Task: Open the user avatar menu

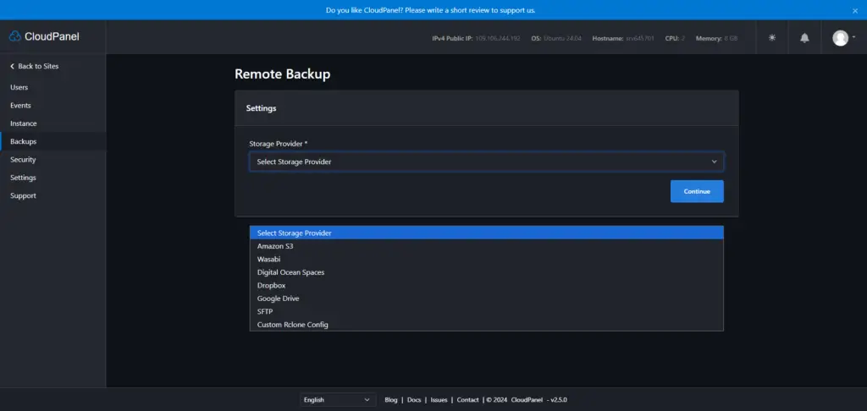Action: point(844,37)
